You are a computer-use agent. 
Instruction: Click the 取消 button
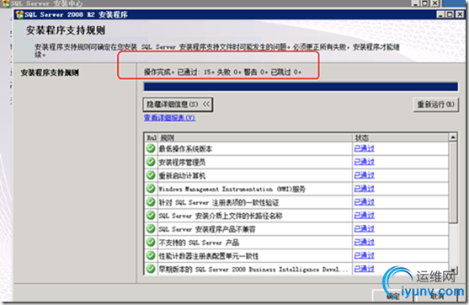pyautogui.click(x=437, y=296)
